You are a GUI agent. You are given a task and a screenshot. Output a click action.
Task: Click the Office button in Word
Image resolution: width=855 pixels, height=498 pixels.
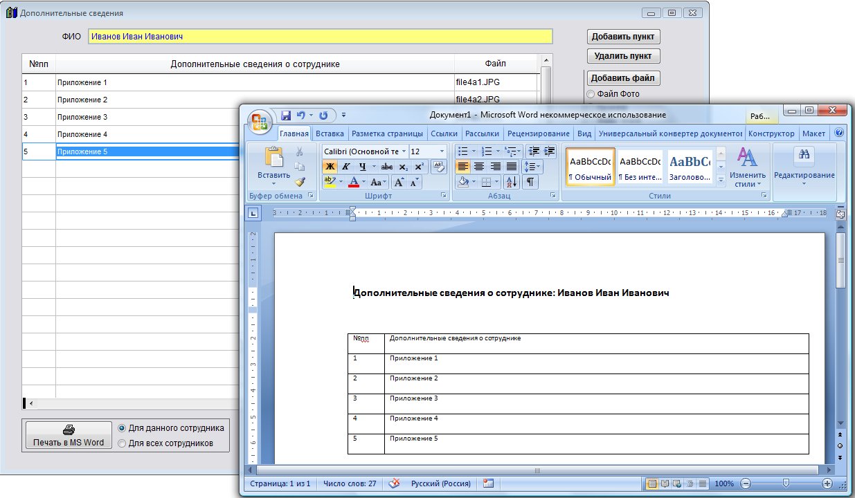tap(260, 120)
